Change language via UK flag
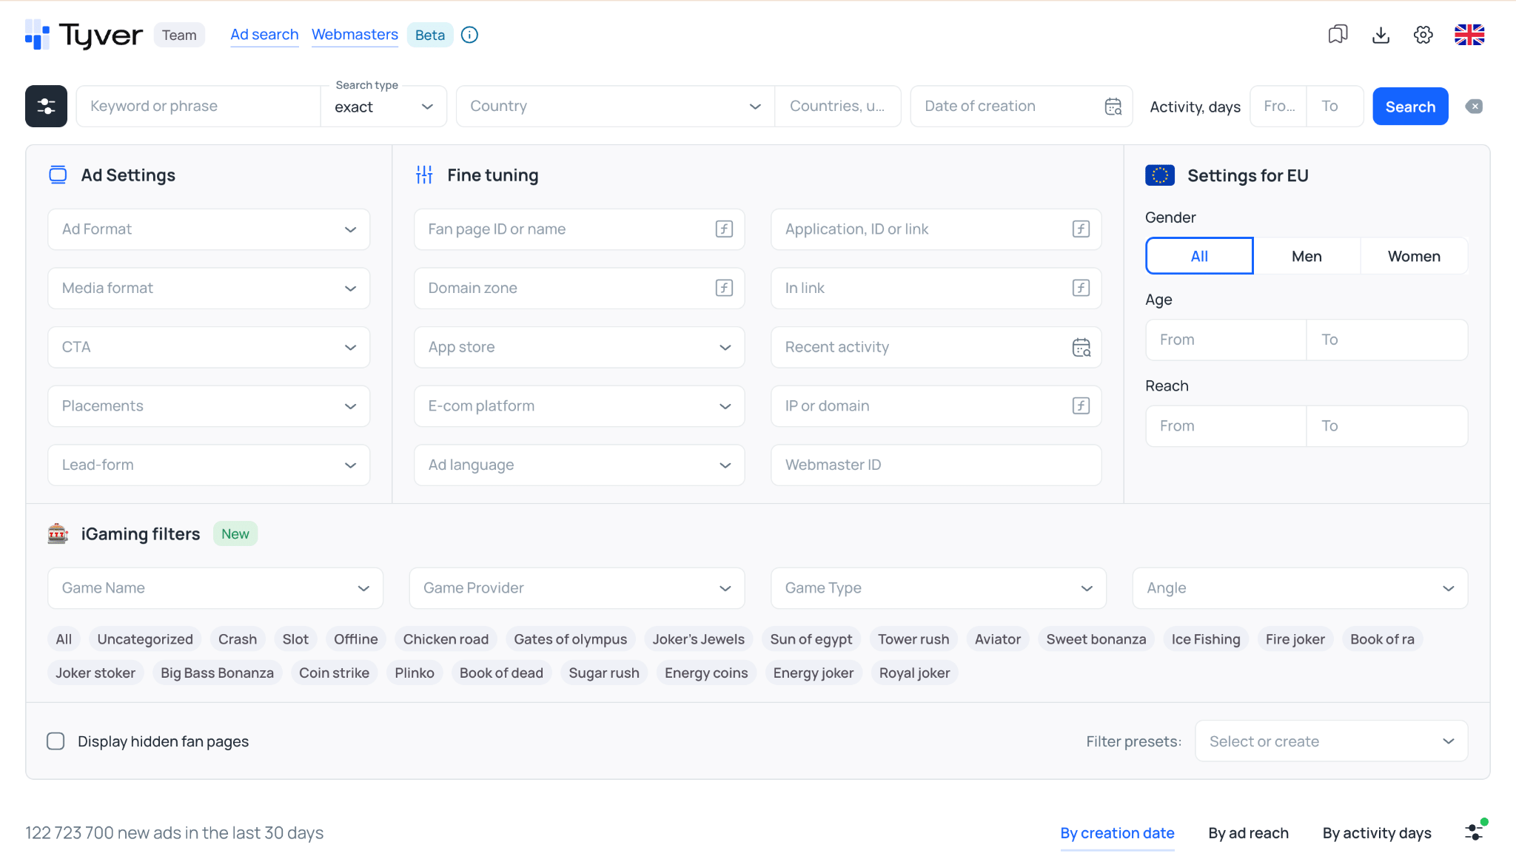This screenshot has width=1516, height=859. click(1469, 35)
